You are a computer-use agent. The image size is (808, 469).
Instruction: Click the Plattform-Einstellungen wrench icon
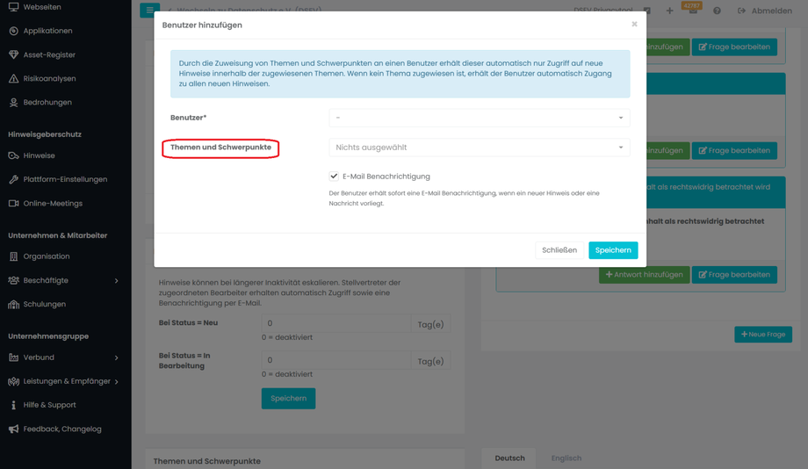tap(13, 179)
